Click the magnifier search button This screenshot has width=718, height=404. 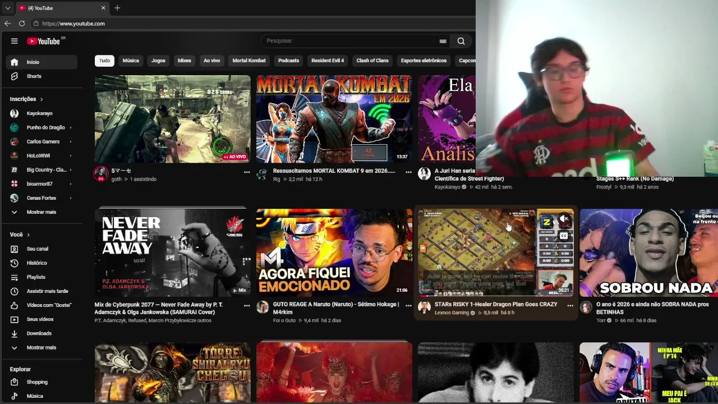pos(461,41)
